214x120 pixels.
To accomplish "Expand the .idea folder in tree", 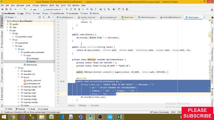I will [7, 27].
